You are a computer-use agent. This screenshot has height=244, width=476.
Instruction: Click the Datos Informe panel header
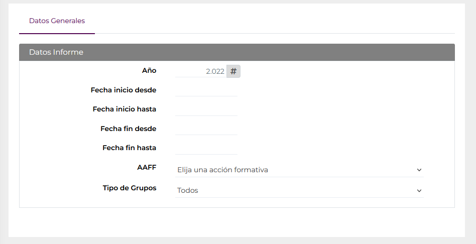pos(237,52)
